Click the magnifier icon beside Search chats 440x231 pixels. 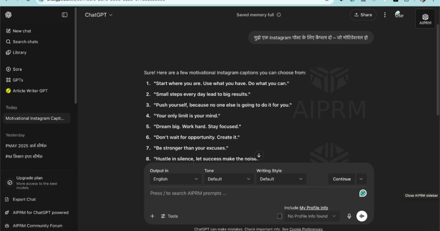pyautogui.click(x=9, y=42)
